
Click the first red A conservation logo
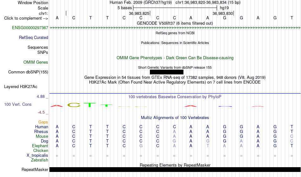tap(57, 106)
